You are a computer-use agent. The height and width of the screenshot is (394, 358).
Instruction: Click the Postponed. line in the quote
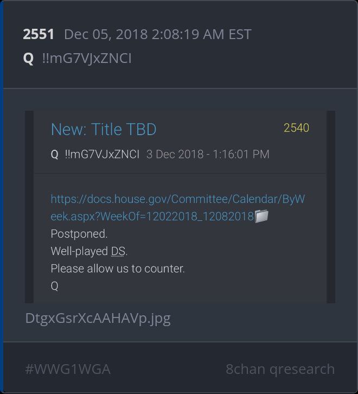click(79, 234)
